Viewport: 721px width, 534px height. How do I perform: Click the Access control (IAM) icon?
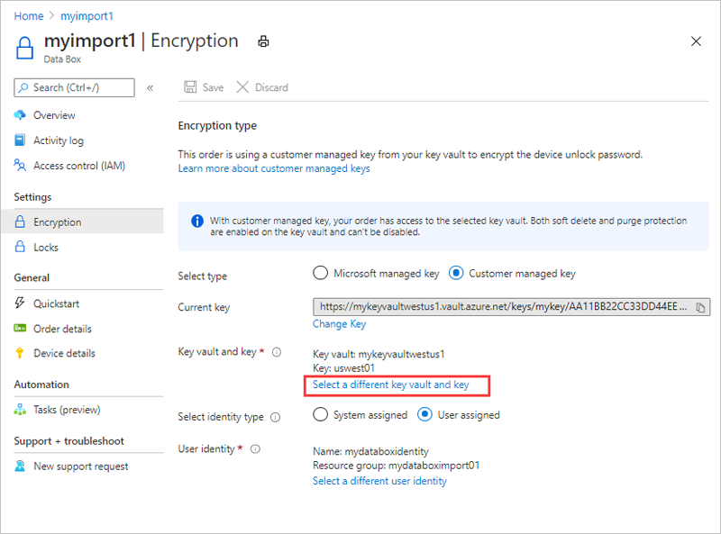pyautogui.click(x=21, y=166)
